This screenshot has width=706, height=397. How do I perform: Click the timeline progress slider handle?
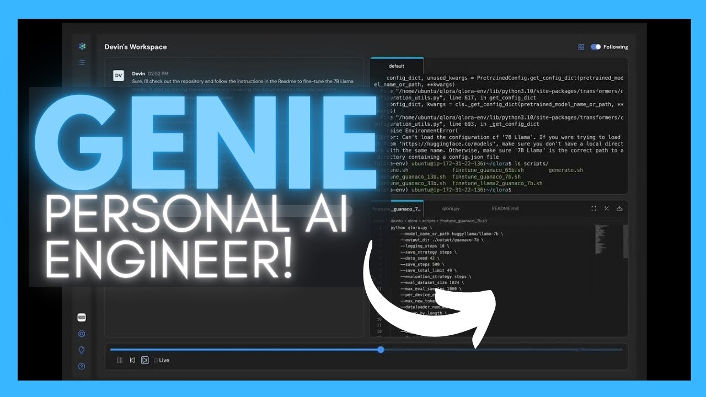coord(381,350)
